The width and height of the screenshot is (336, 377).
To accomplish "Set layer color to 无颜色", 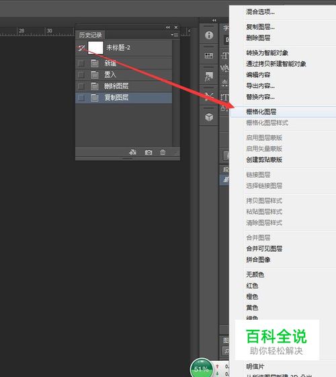I will [255, 275].
